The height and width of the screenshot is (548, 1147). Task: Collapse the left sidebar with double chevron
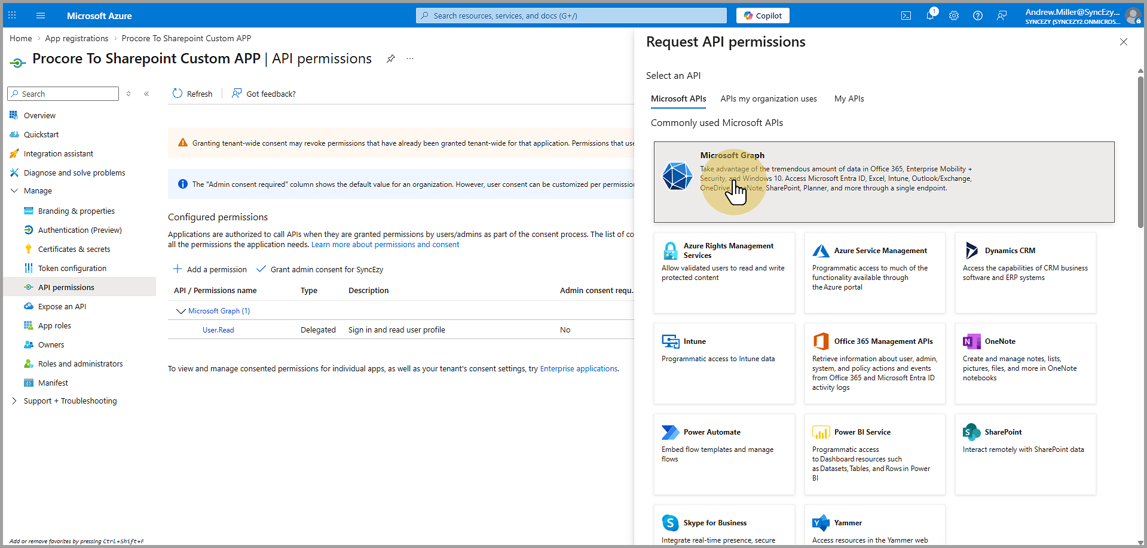coord(146,94)
